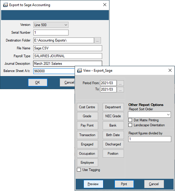175x191 pixels.
Task: Select the Birth Date filter button
Action: (x=113, y=135)
